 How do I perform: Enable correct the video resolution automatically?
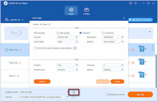pyautogui.click(x=35, y=48)
